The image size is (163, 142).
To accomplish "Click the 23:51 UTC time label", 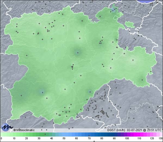I will (153, 130).
